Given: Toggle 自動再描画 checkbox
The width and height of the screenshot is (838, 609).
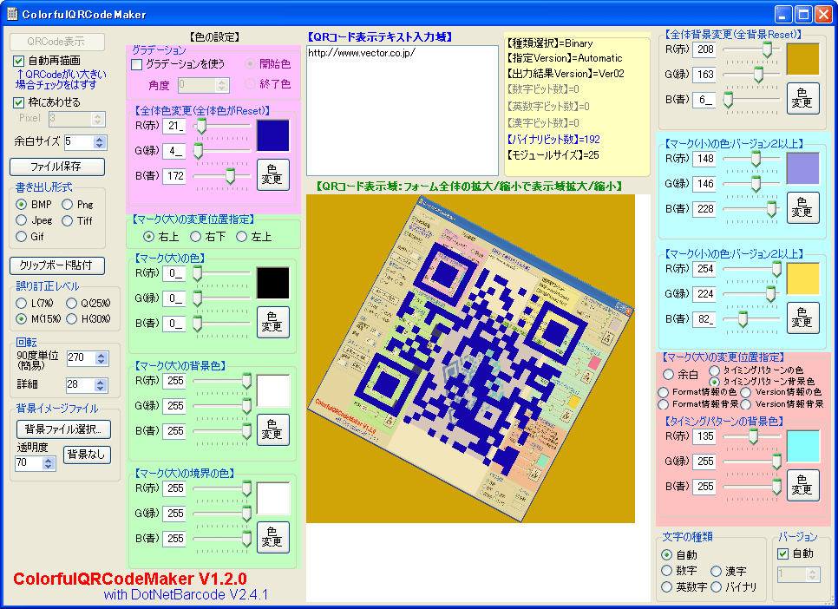Looking at the screenshot, I should 19,61.
